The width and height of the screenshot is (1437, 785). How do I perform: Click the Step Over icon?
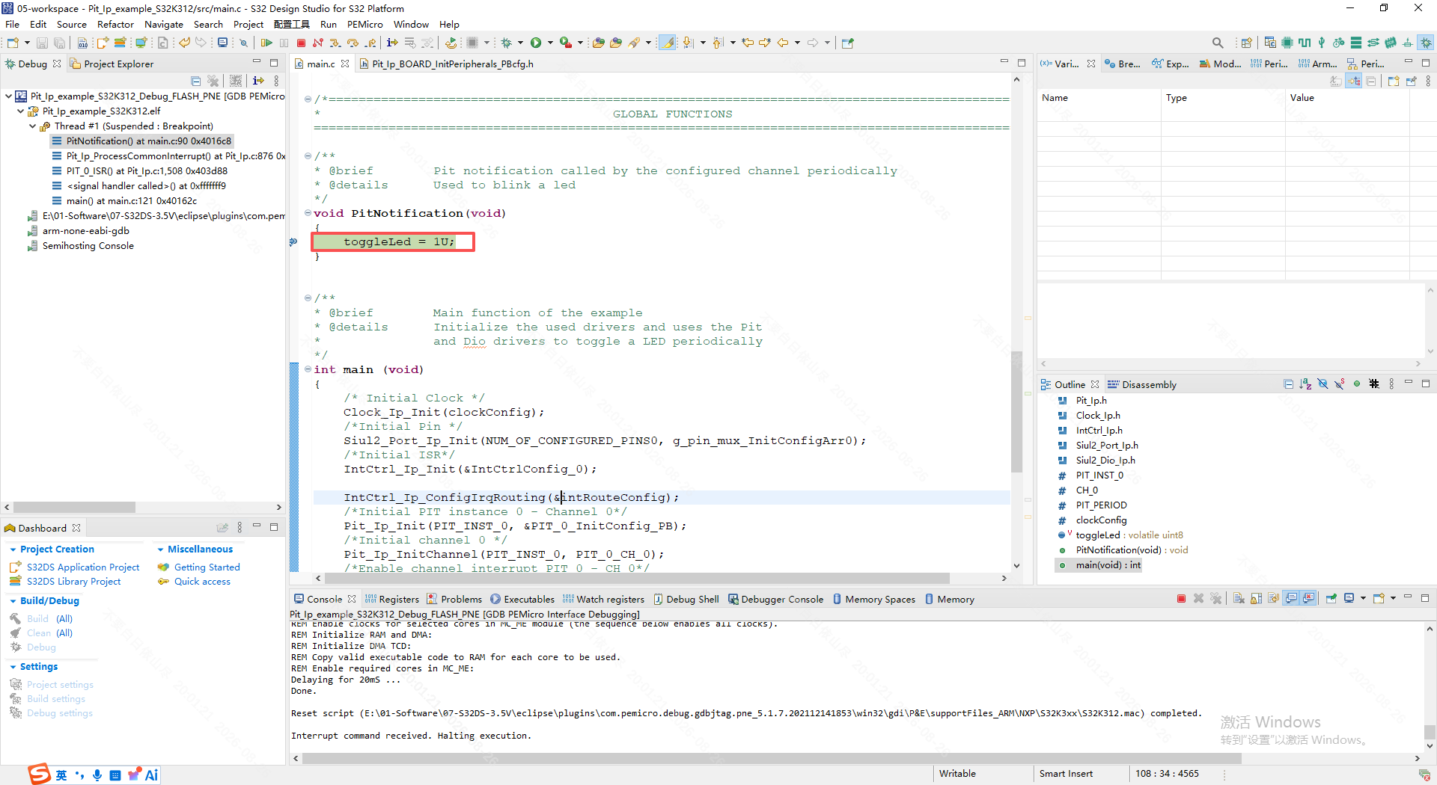pos(353,43)
